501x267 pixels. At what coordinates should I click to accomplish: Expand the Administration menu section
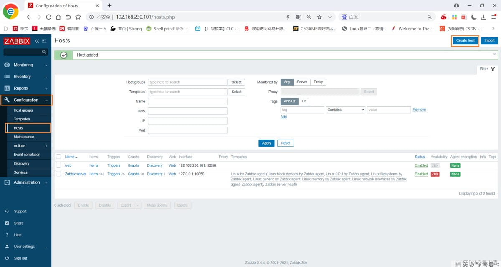pos(26,182)
